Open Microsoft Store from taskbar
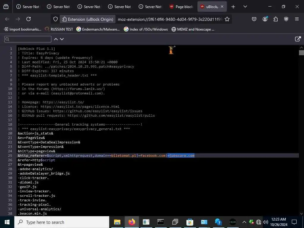Image resolution: width=304 pixels, height=228 pixels. pyautogui.click(x=190, y=222)
